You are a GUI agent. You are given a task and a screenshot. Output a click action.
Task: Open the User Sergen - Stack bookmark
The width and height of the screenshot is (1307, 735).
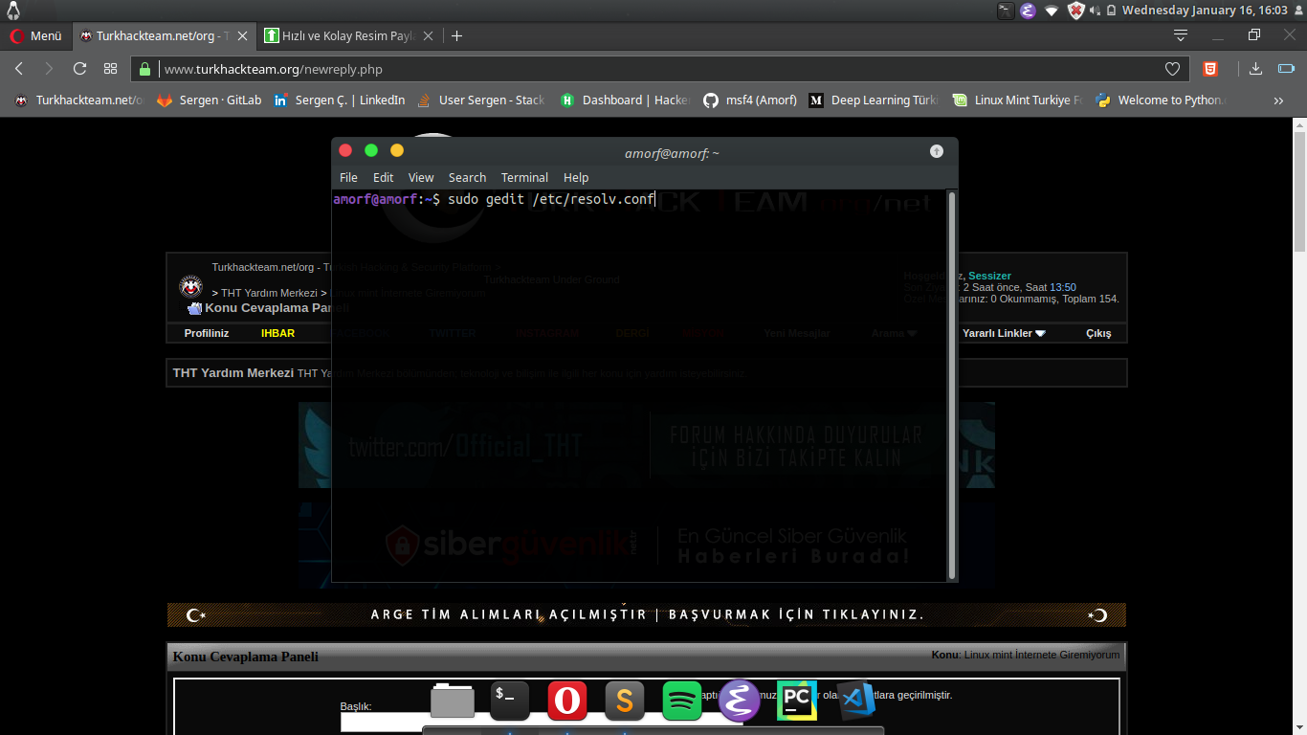click(x=480, y=100)
